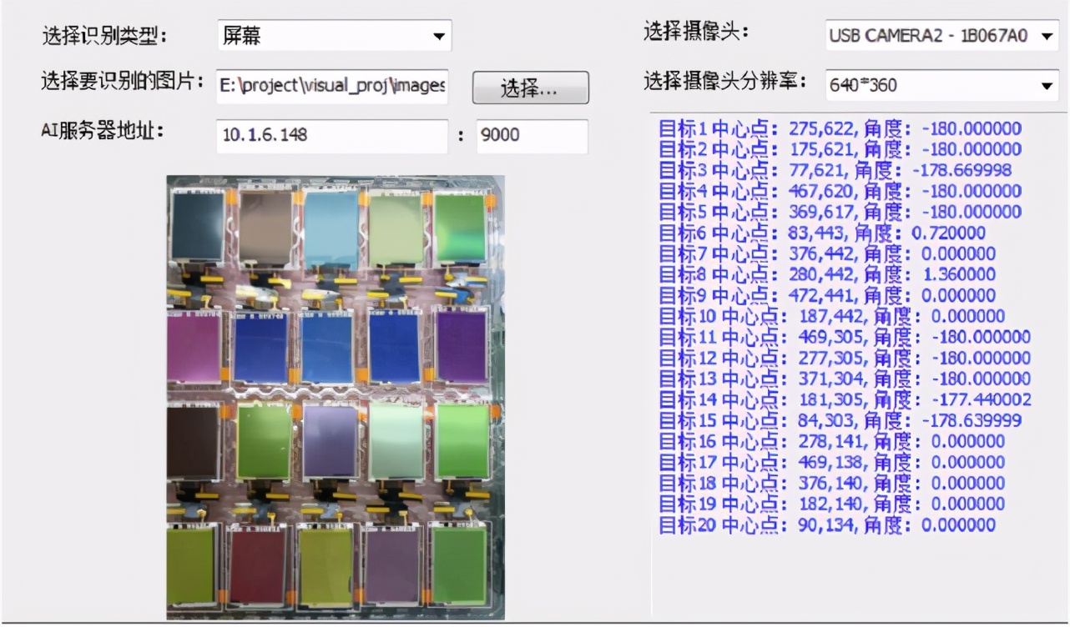The height and width of the screenshot is (627, 1070).
Task: Click the 目标20 result entry
Action: (x=826, y=524)
